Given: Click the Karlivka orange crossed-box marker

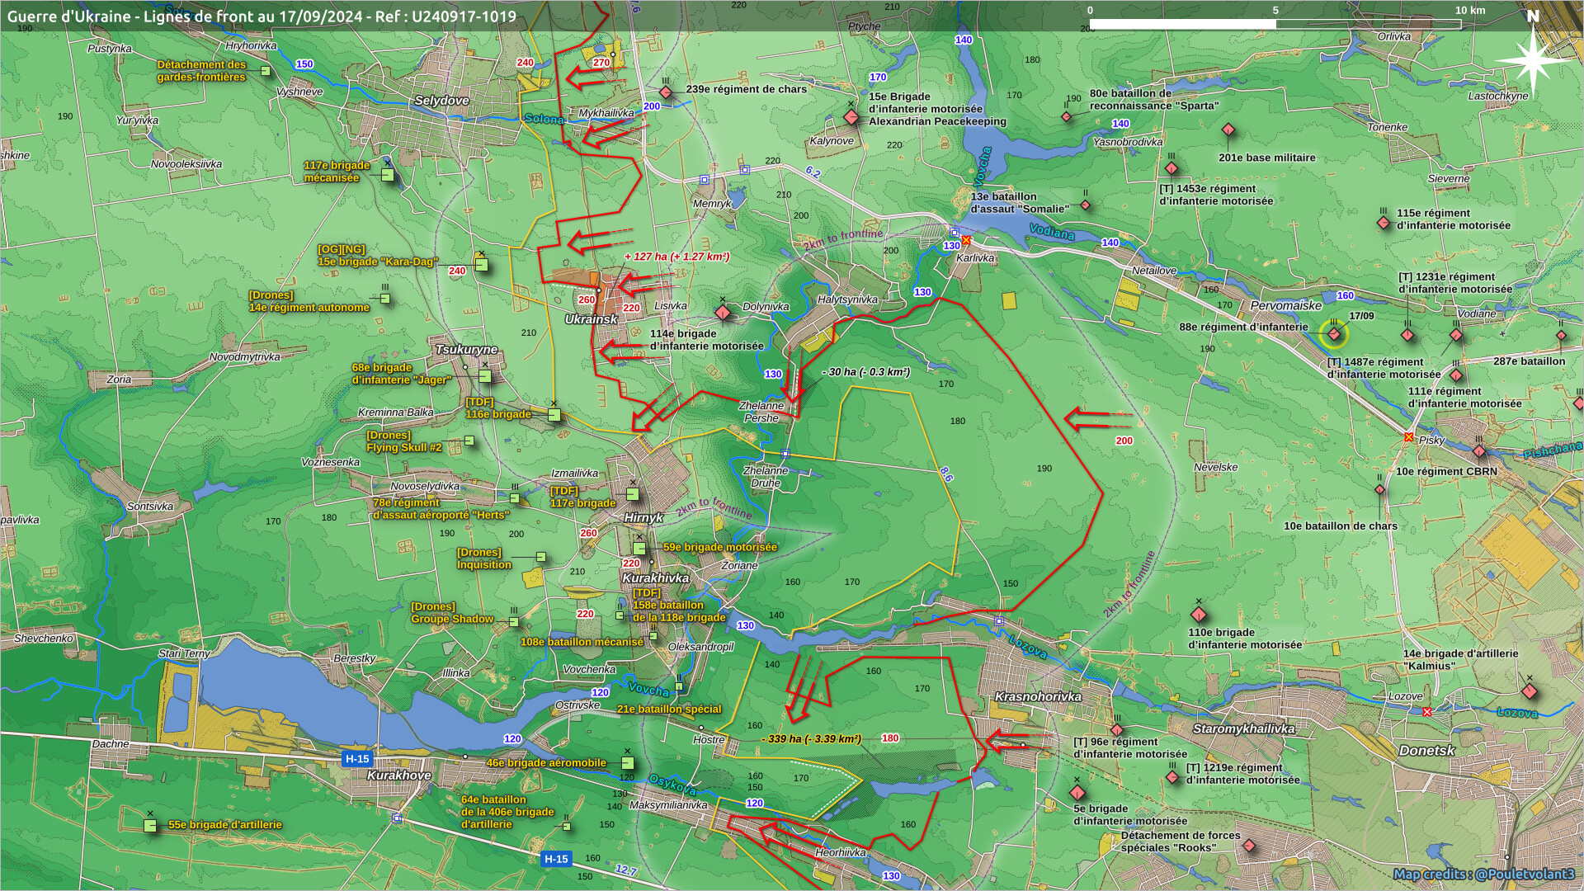Looking at the screenshot, I should tap(966, 240).
